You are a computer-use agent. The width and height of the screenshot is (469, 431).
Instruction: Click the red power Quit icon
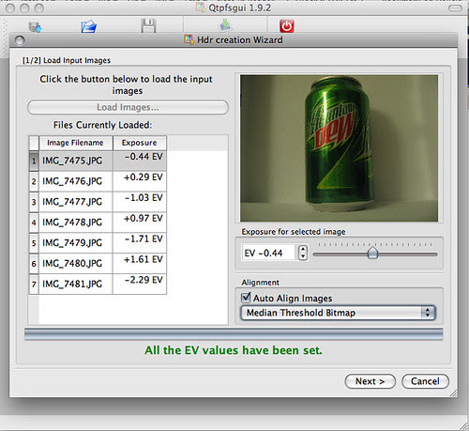pos(287,26)
